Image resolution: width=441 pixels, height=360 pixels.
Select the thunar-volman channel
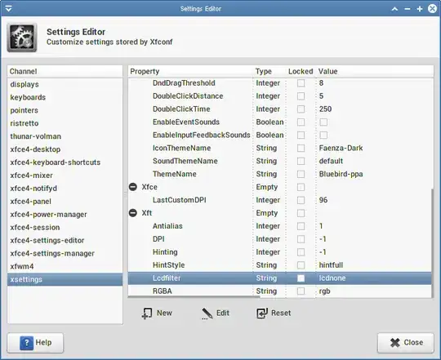pos(65,136)
